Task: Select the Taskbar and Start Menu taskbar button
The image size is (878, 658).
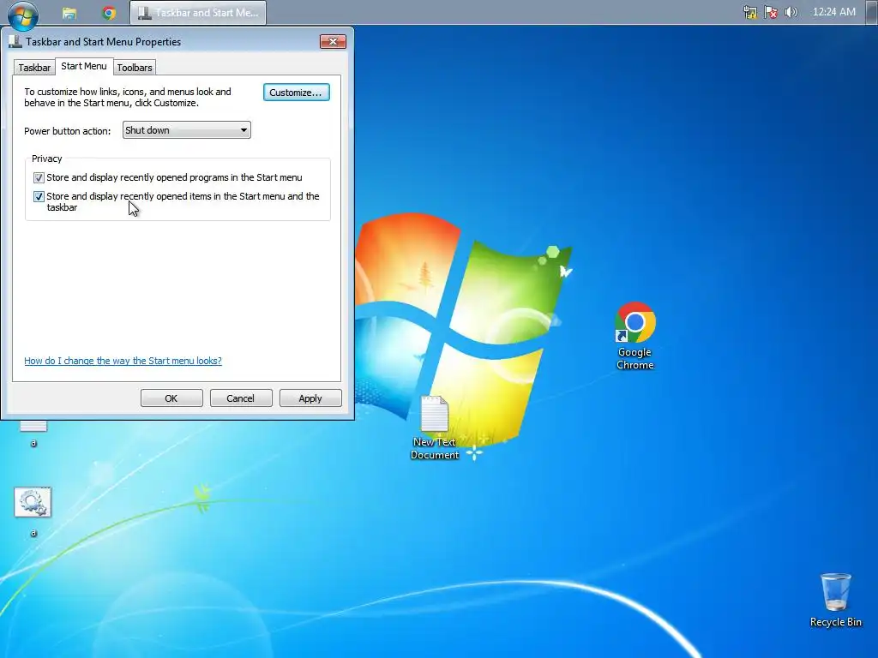Action: pyautogui.click(x=198, y=13)
